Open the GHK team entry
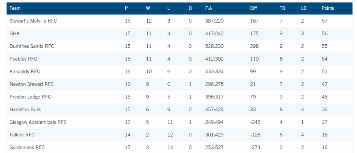This screenshot has width=357, height=153. (14, 34)
